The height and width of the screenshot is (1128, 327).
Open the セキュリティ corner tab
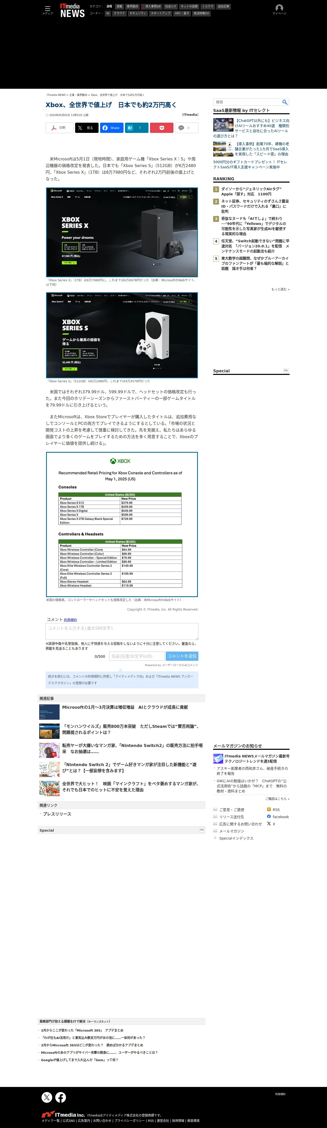(138, 13)
